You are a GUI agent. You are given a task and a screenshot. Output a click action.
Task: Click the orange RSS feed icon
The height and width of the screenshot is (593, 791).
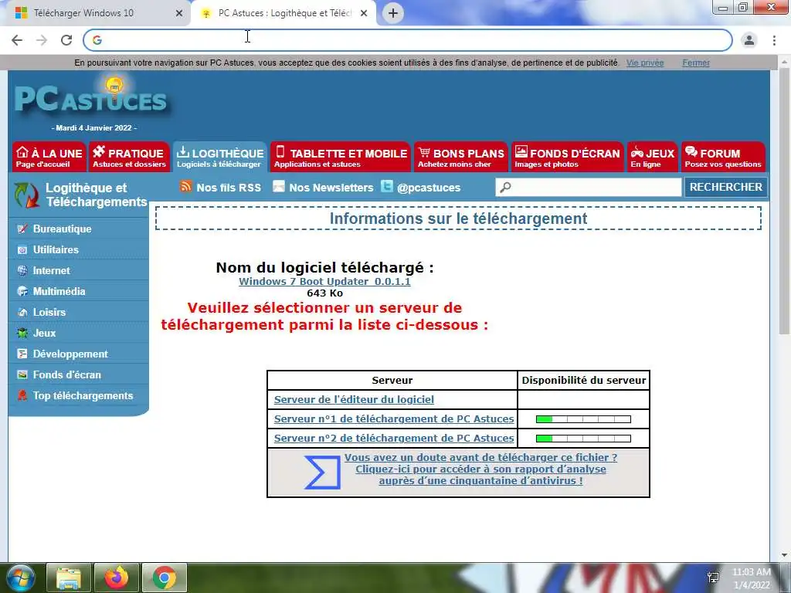pos(185,187)
